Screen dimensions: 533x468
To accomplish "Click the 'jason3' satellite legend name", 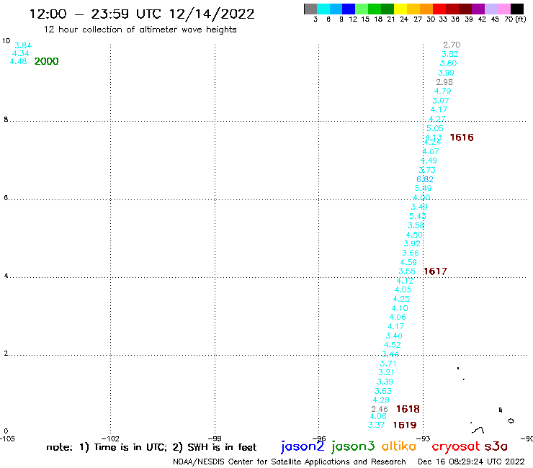I will click(x=353, y=446).
